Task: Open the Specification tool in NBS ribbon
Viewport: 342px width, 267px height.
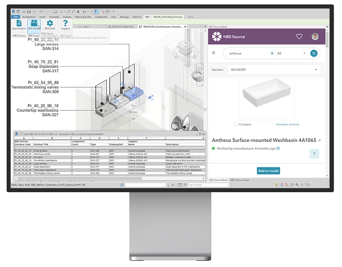Action: click(19, 25)
